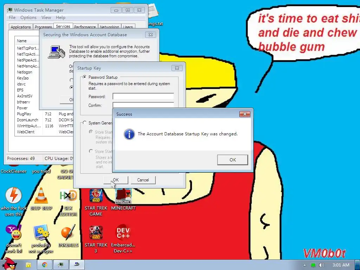Click the Show Desktop button
This screenshot has height=270, width=360.
point(358,265)
